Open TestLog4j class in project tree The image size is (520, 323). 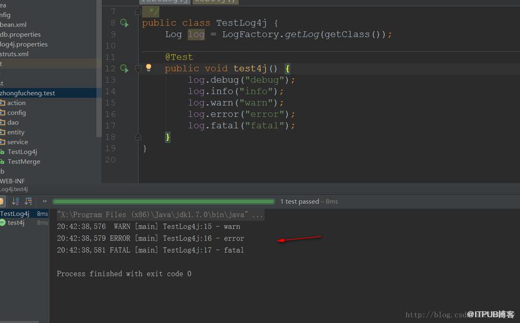tap(22, 152)
